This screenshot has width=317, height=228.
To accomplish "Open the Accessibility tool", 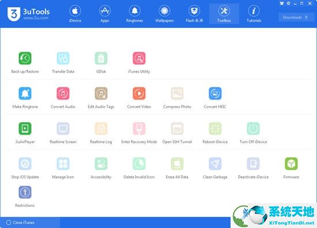I will point(101,164).
